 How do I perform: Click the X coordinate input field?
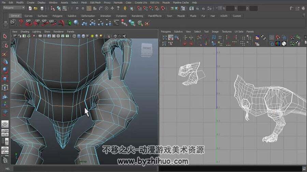[x=230, y=8]
